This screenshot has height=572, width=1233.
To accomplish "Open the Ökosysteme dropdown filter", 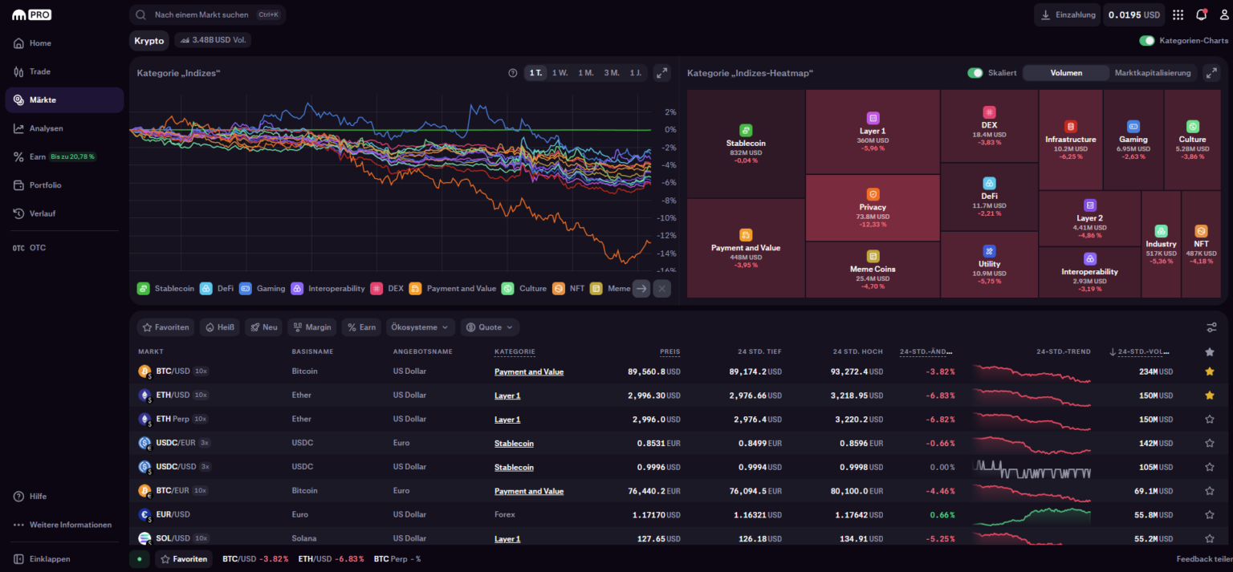I will pos(420,327).
